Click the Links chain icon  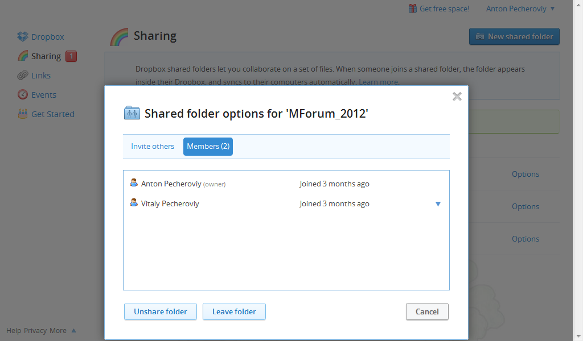(x=23, y=76)
